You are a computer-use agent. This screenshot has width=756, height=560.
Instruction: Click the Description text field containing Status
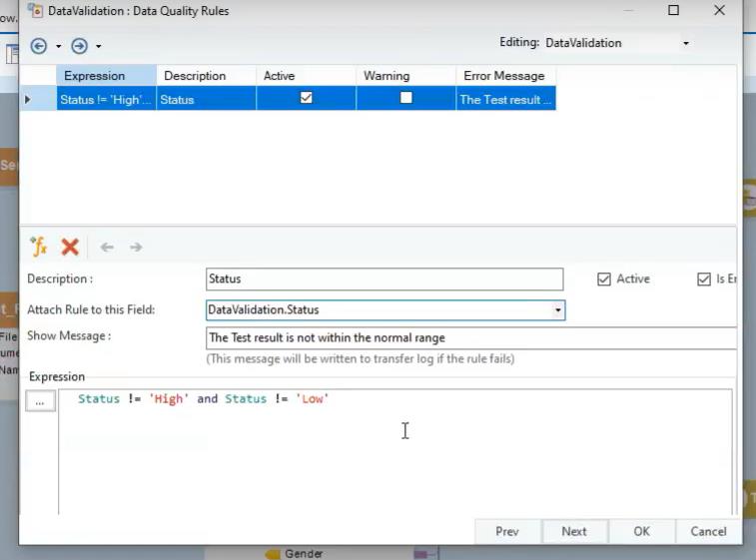tap(384, 280)
